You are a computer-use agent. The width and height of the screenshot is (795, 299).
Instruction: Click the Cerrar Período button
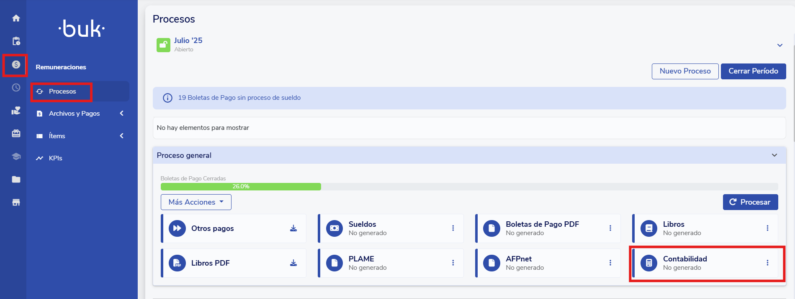click(753, 71)
